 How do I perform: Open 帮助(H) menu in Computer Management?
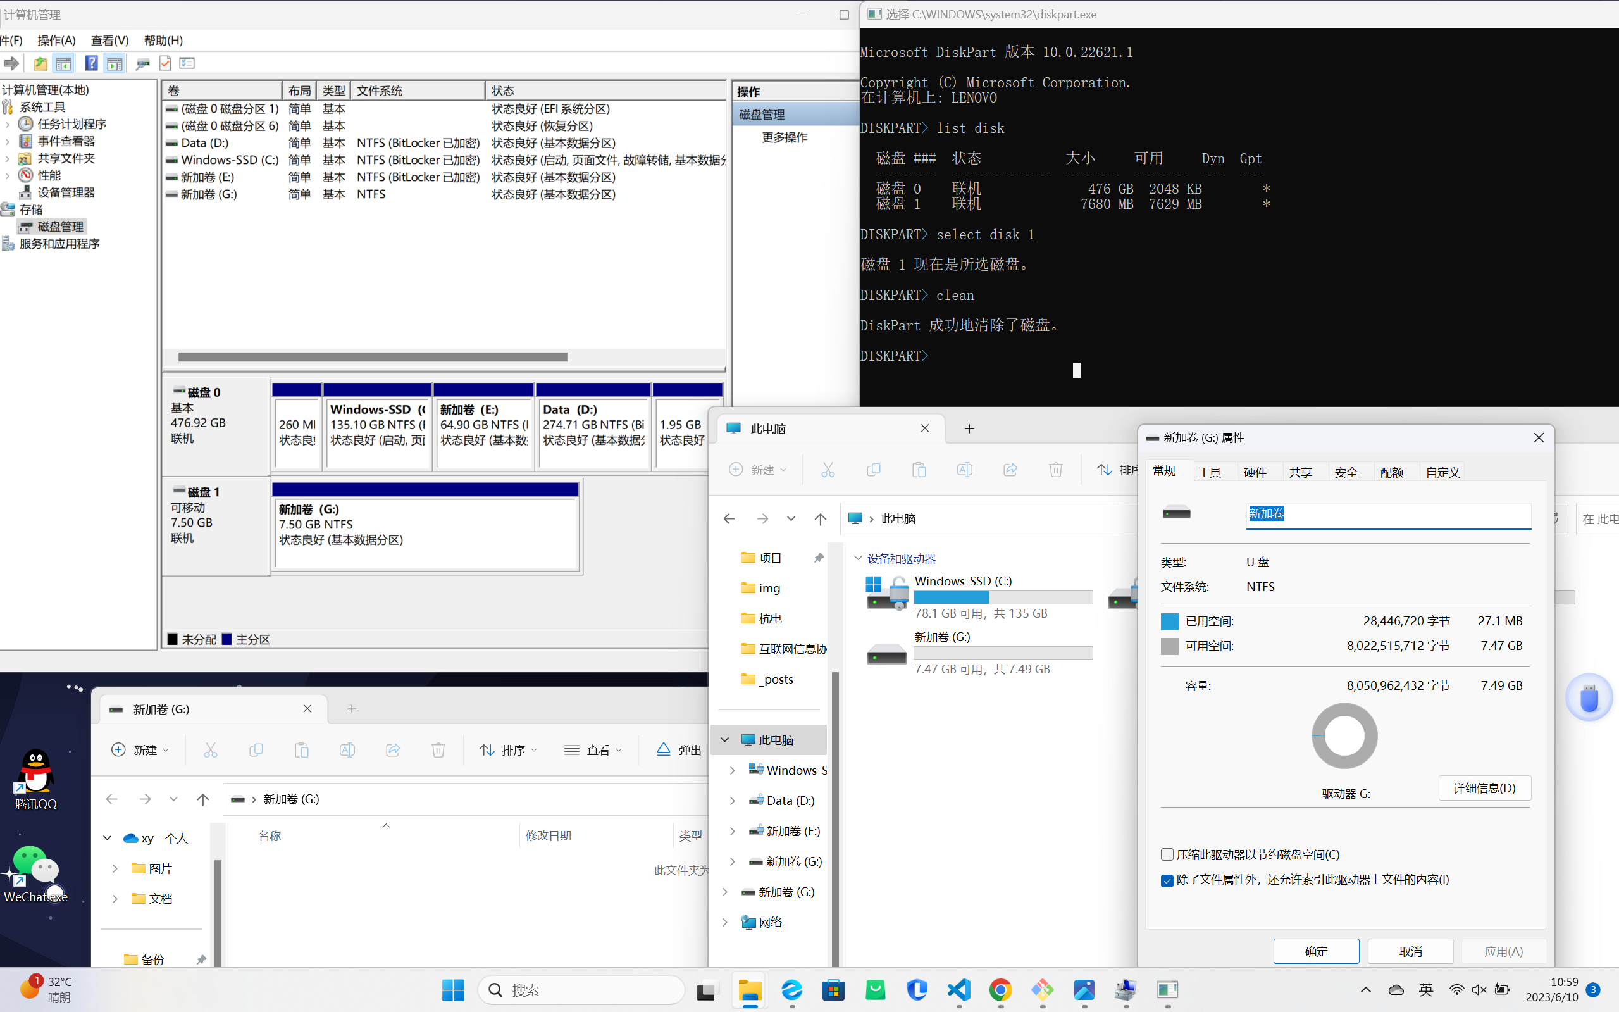pyautogui.click(x=163, y=40)
